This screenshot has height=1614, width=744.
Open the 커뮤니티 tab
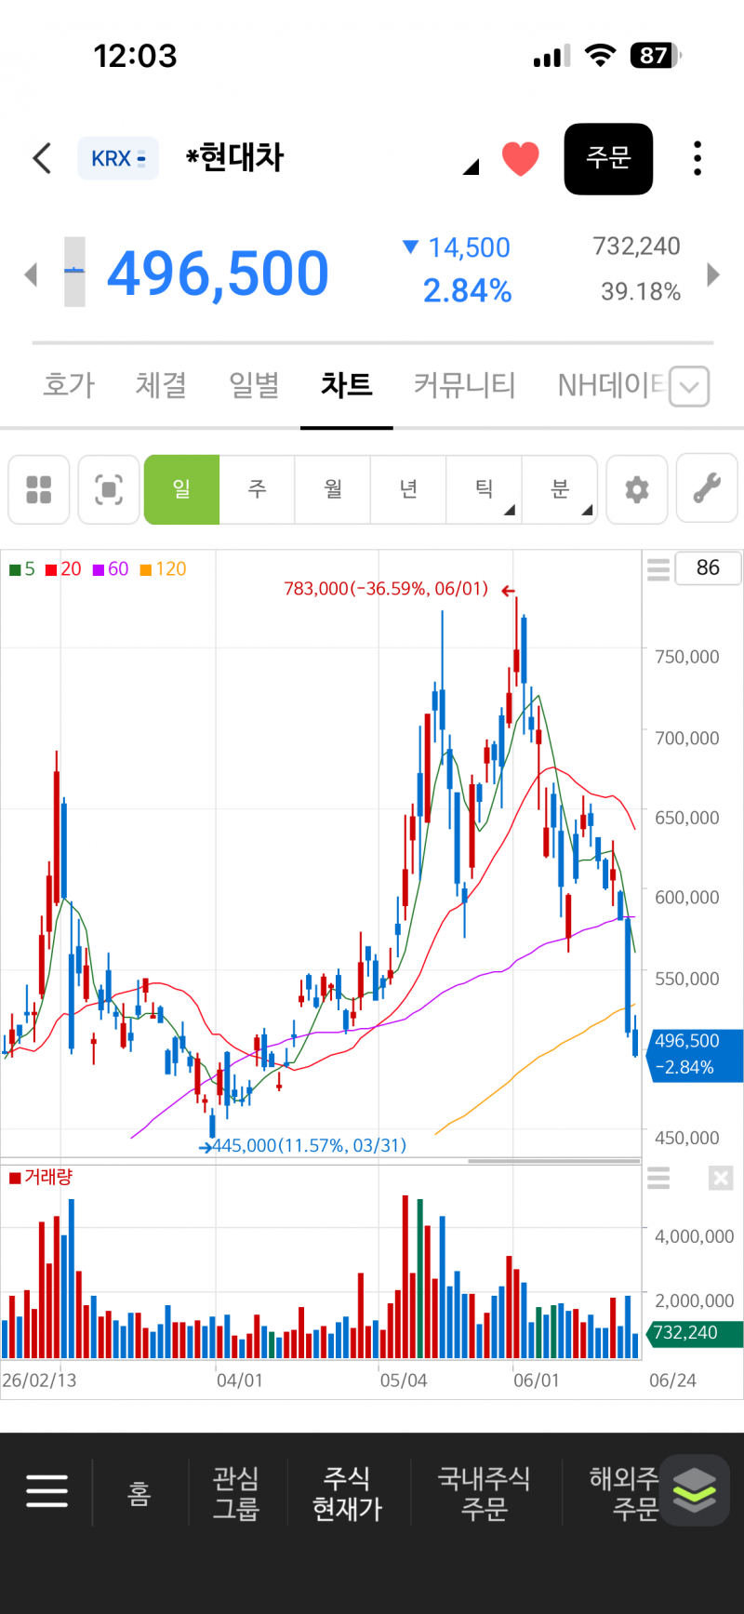pyautogui.click(x=464, y=384)
